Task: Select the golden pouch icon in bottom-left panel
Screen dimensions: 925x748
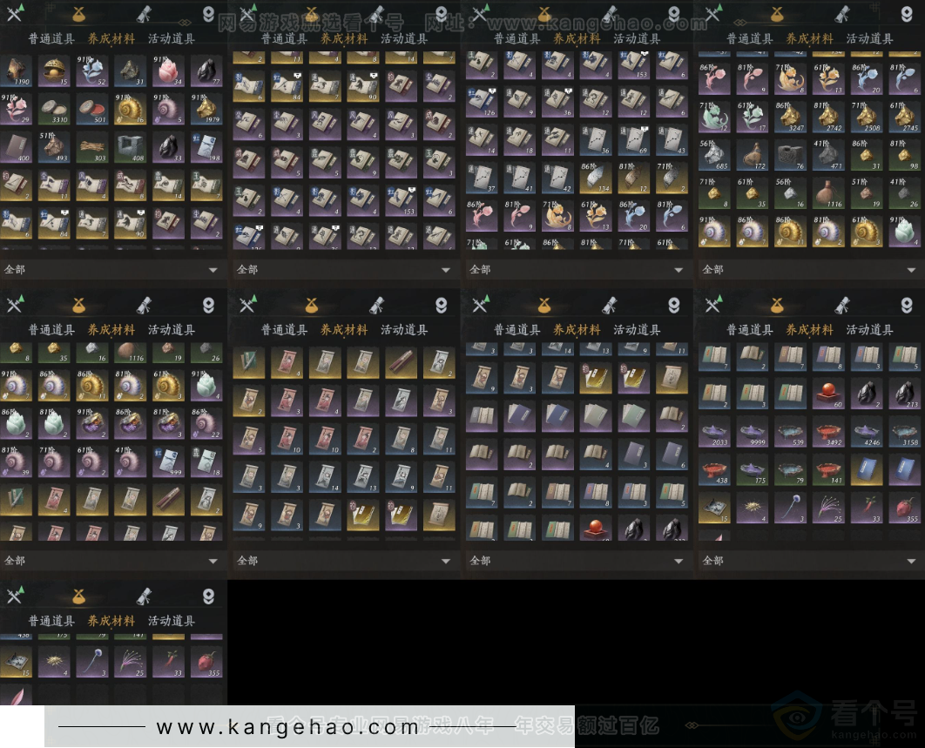Action: pyautogui.click(x=78, y=596)
